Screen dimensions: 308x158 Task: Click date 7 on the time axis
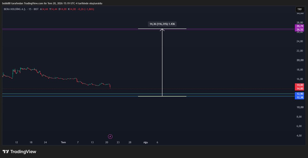point(78,142)
